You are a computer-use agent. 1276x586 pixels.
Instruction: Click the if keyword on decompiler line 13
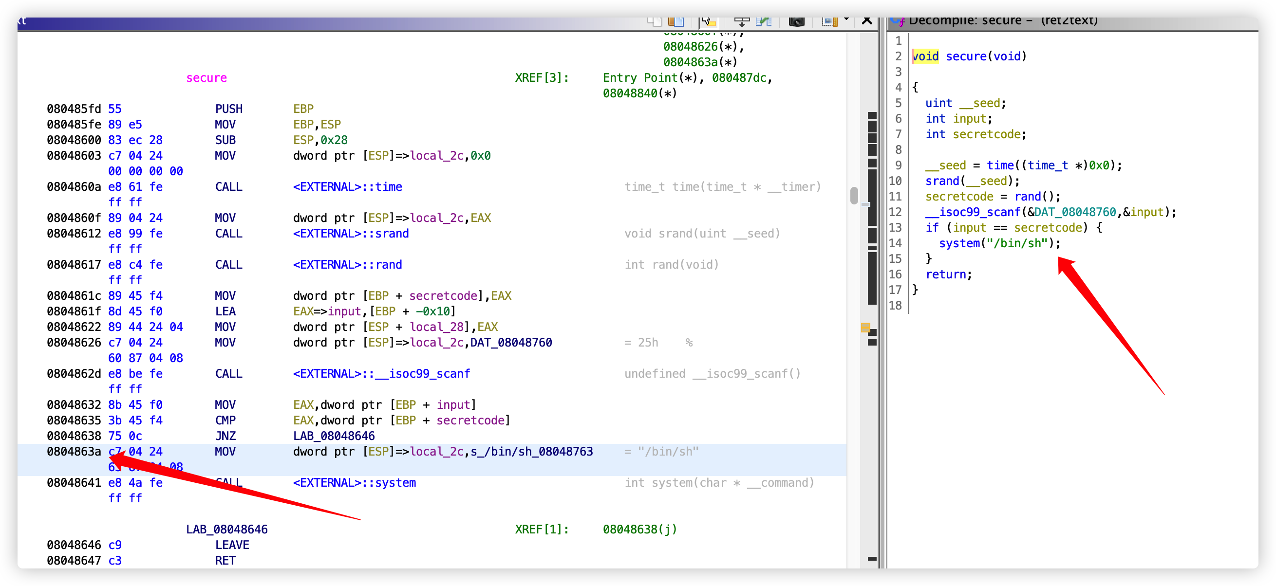click(932, 228)
